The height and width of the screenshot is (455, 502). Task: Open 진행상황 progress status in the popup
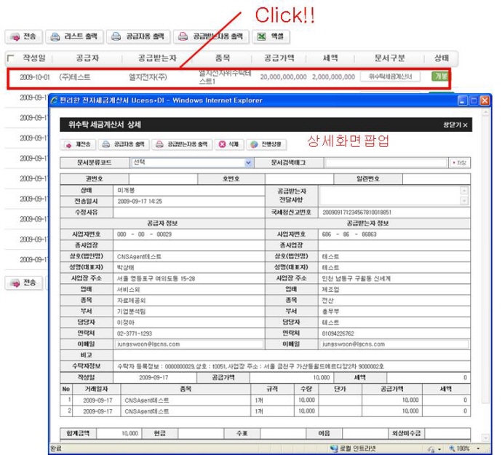264,144
